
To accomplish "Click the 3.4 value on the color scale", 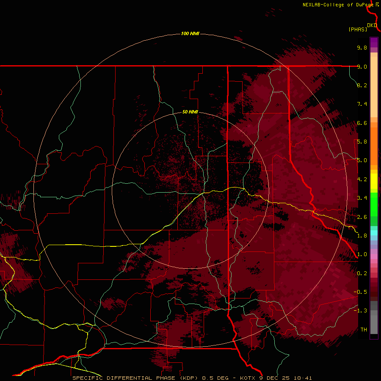I will click(362, 198).
